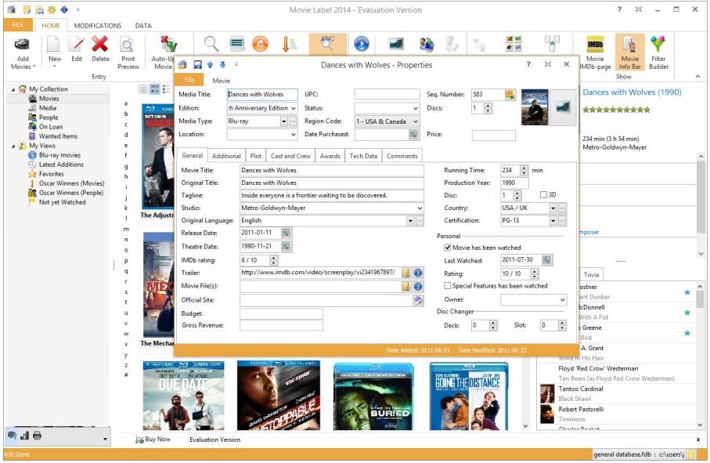Click the Edit pencil icon
Viewport: 710px width, 463px height.
[77, 45]
